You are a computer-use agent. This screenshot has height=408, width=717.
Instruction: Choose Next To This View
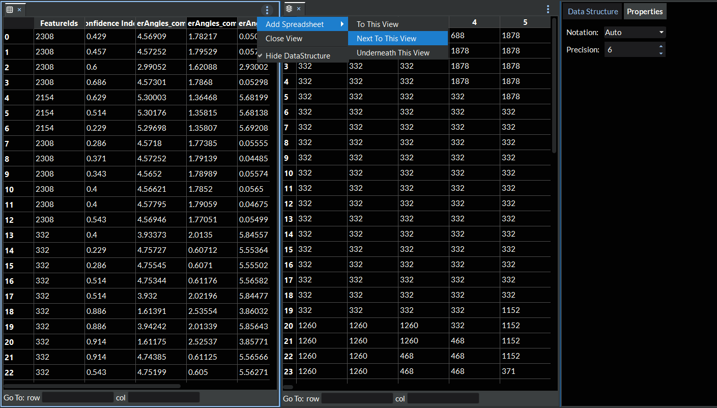tap(386, 39)
